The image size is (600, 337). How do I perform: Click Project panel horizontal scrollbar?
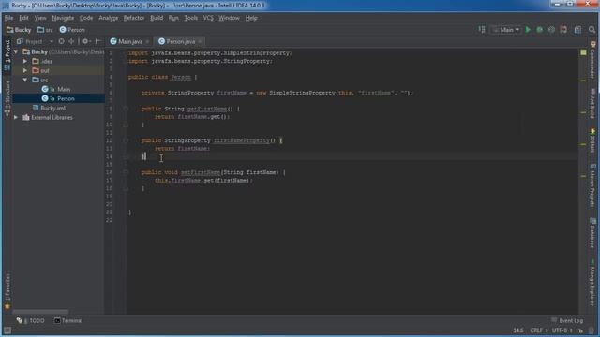40,312
